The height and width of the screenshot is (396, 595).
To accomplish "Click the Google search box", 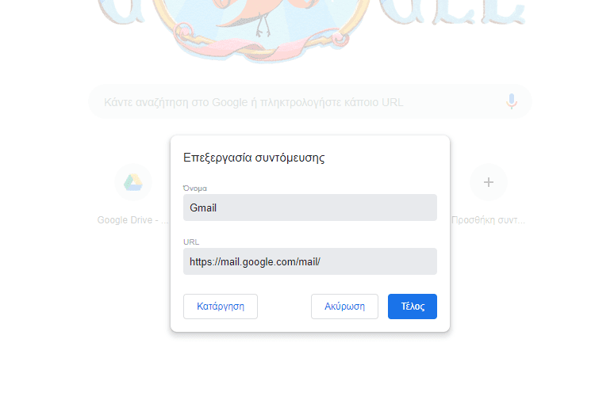I will tap(309, 101).
